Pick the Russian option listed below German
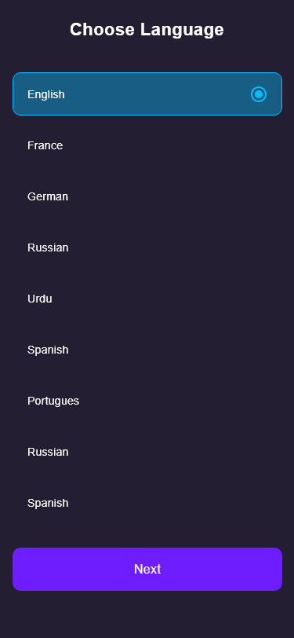The width and height of the screenshot is (294, 638). [x=147, y=247]
